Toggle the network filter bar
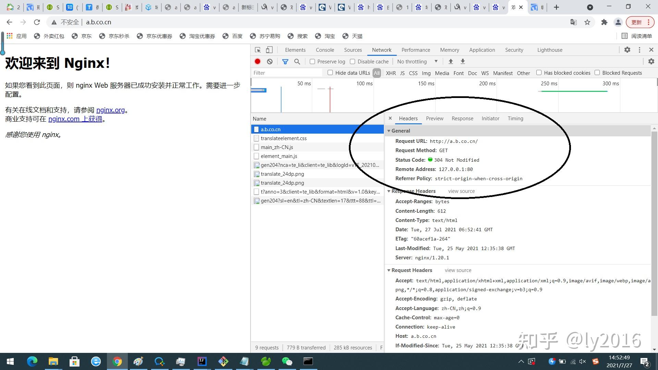658x370 pixels. coord(285,61)
